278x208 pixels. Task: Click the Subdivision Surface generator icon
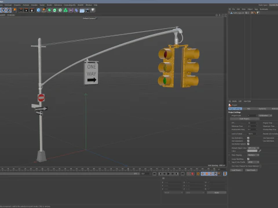click(x=49, y=10)
